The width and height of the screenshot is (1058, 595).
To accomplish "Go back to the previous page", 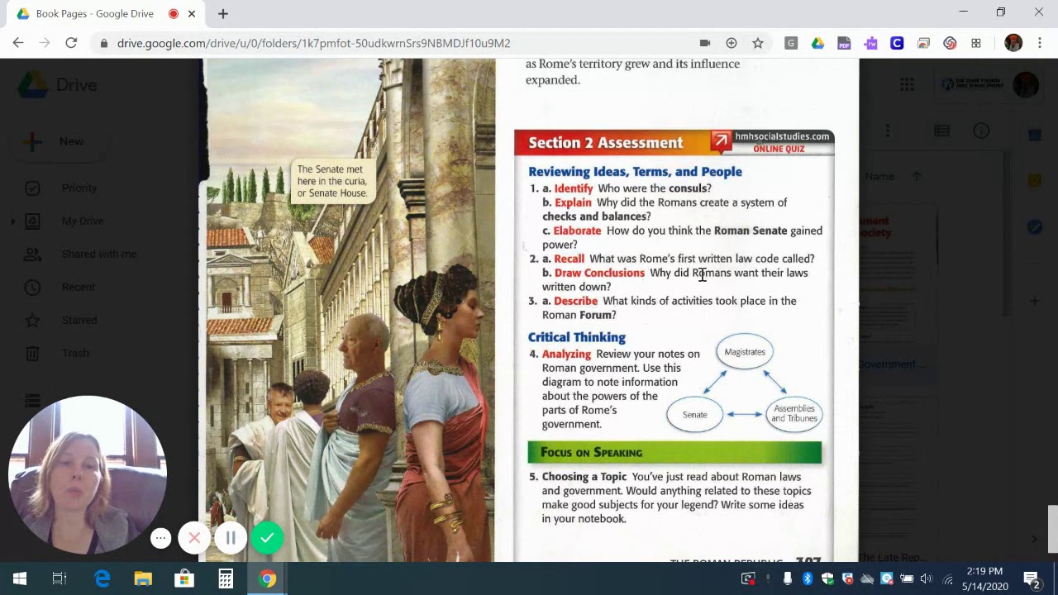I will click(18, 43).
